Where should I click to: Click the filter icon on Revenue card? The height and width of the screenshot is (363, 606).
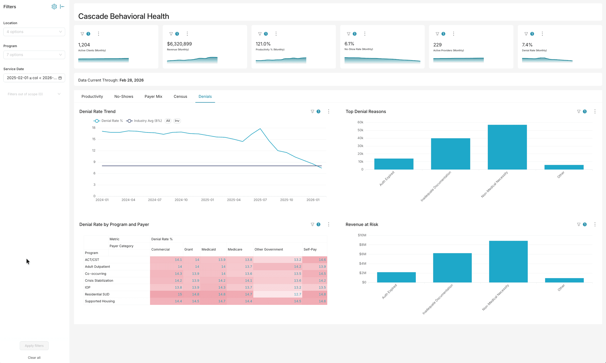click(171, 34)
